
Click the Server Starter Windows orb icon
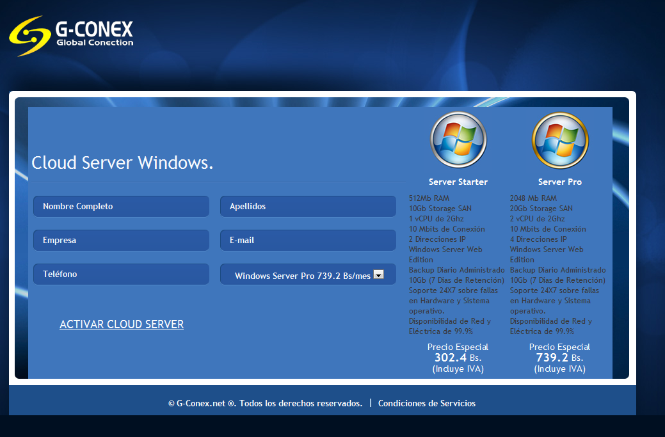pyautogui.click(x=458, y=140)
